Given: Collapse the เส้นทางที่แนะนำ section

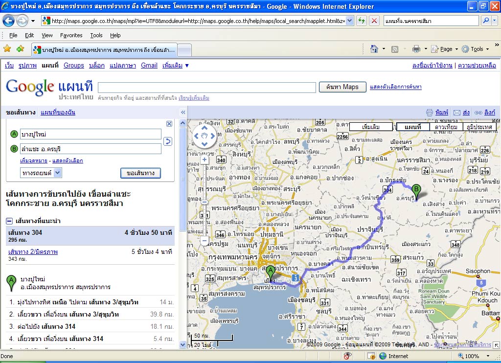Looking at the screenshot, I should pyautogui.click(x=9, y=221).
